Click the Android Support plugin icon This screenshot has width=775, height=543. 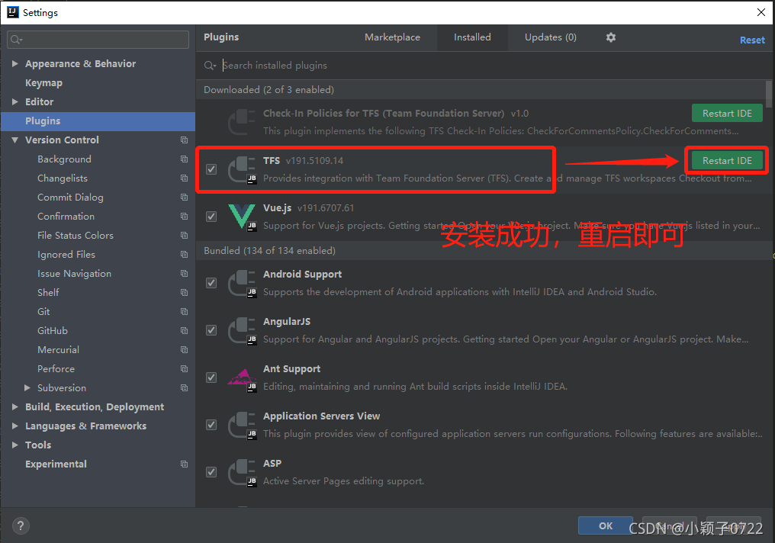[x=242, y=283]
